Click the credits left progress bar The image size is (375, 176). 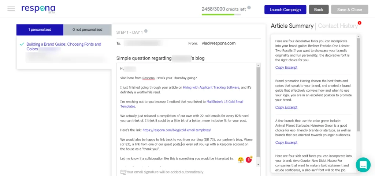coord(221,15)
